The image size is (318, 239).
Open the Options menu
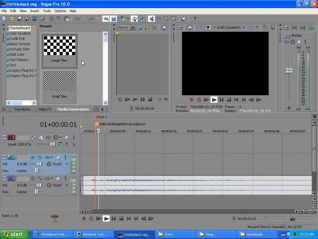click(60, 11)
